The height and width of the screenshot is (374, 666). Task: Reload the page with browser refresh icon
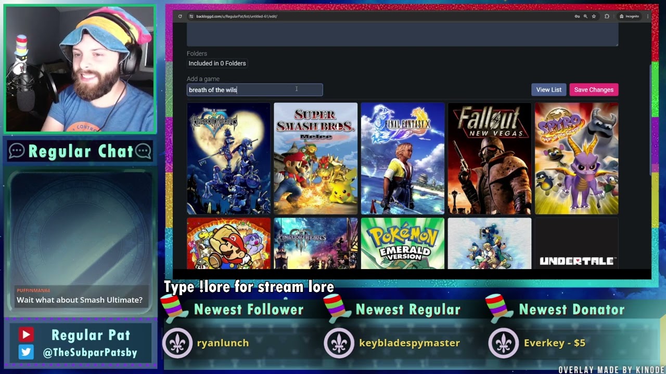(180, 16)
